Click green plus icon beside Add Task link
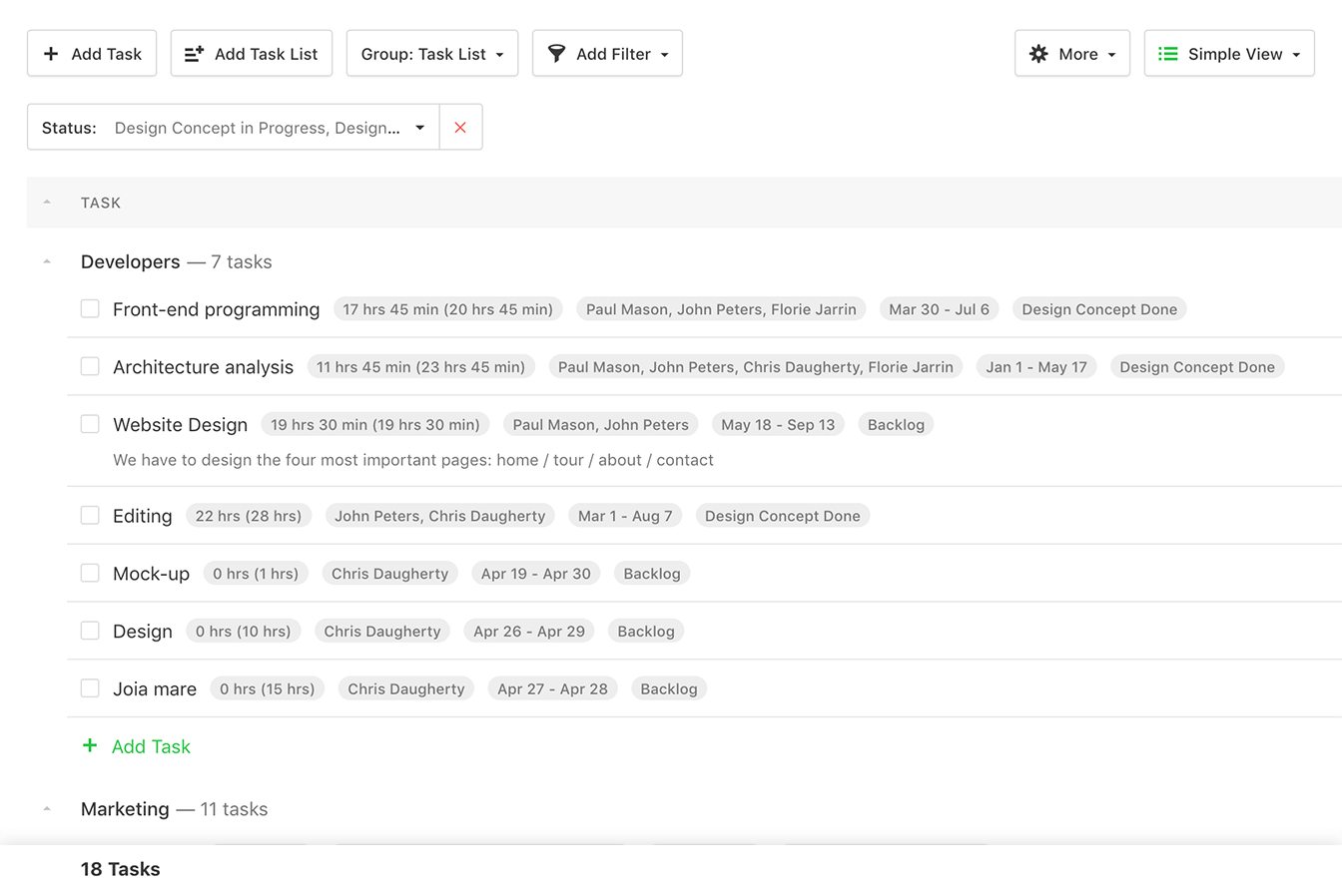Image resolution: width=1342 pixels, height=888 pixels. coord(90,745)
